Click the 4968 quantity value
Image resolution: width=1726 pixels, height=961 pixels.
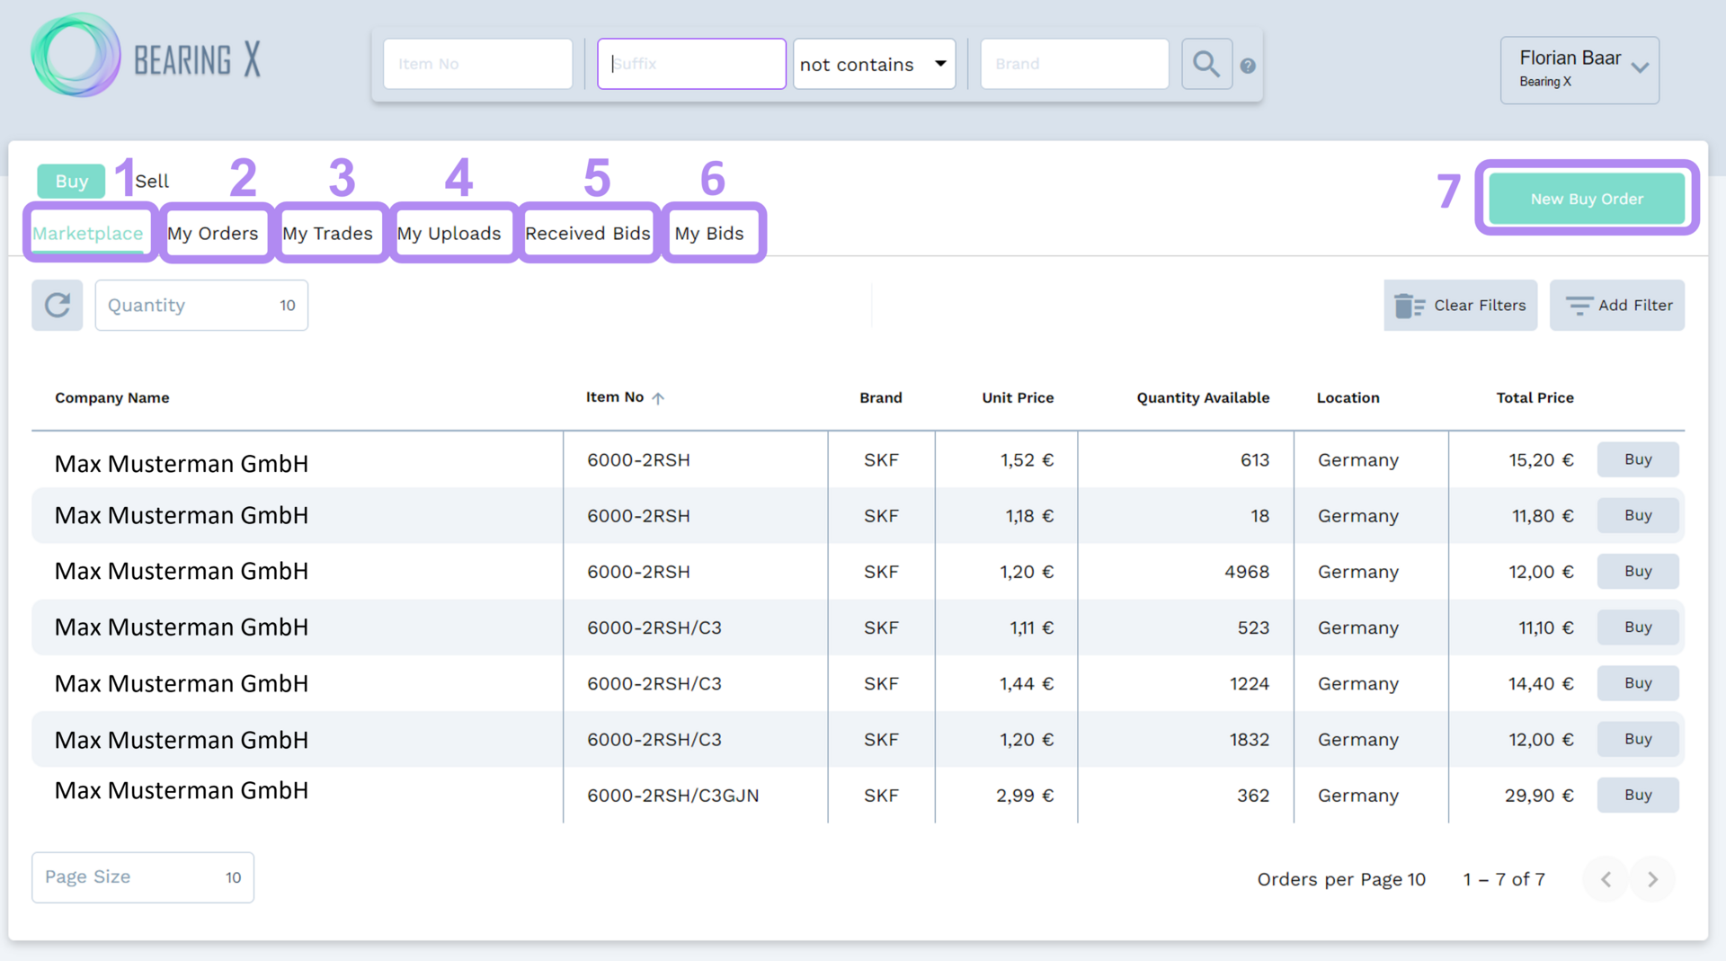1247,572
